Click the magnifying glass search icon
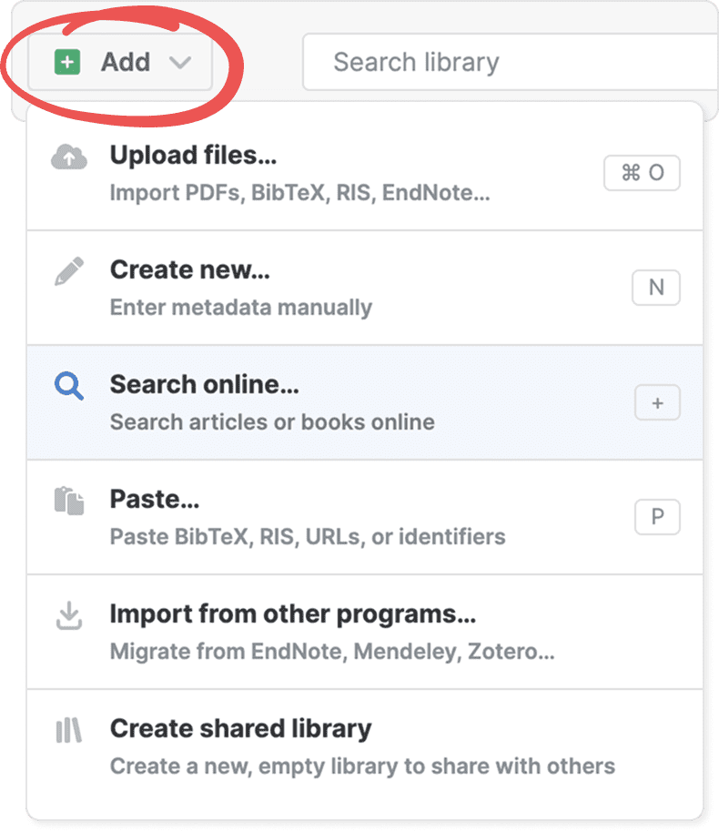Image resolution: width=719 pixels, height=832 pixels. pos(69,387)
